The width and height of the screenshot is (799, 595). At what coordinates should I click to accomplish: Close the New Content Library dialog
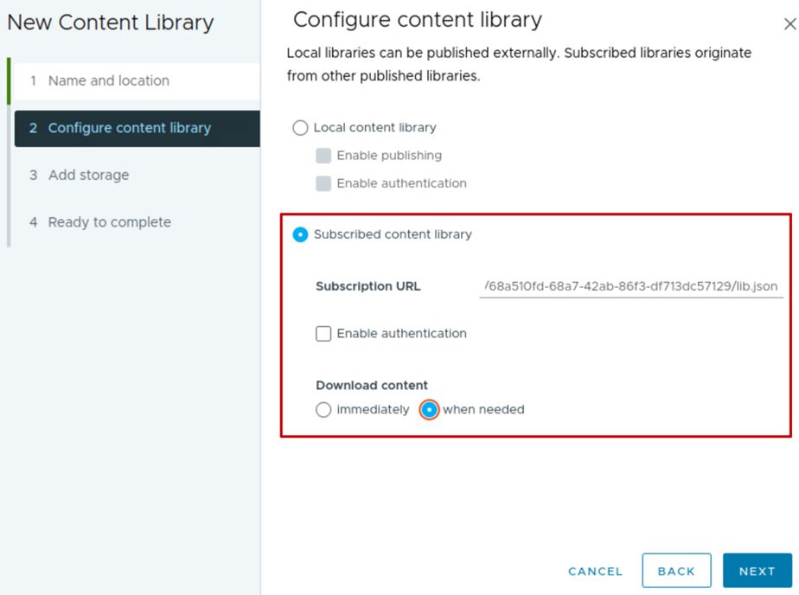[789, 25]
